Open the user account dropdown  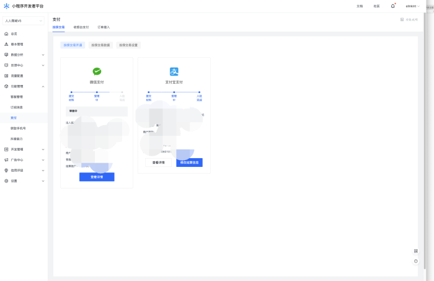point(413,6)
